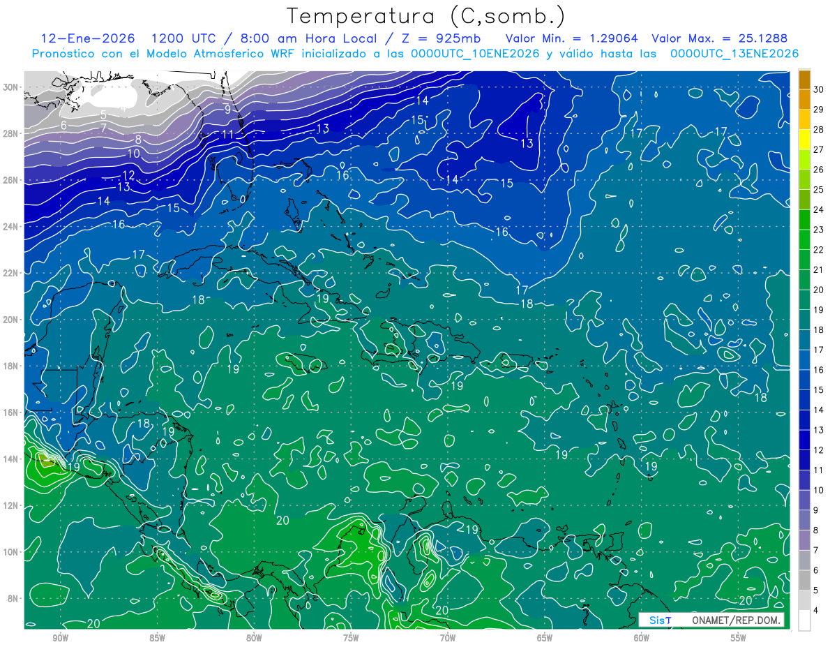837x647 pixels.
Task: Pick the green colorbar swatch between 22 and 23
Action: click(x=804, y=239)
